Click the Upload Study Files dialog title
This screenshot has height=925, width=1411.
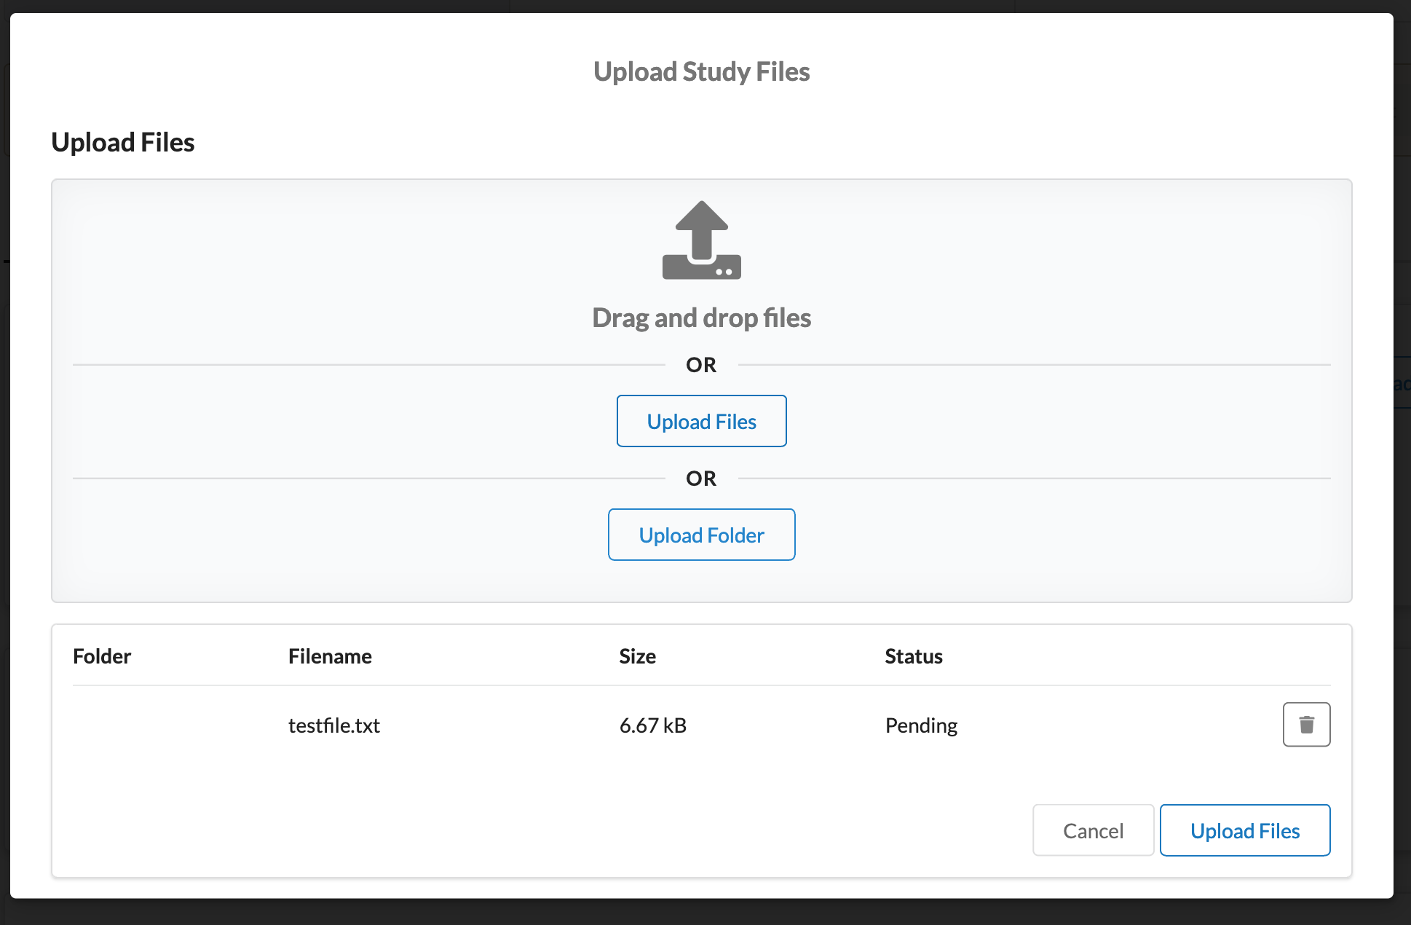(x=701, y=71)
